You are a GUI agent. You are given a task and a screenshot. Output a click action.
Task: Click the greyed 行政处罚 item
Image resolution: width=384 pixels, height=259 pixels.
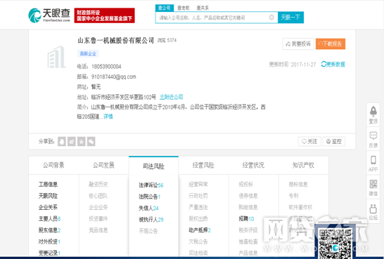coord(198,196)
